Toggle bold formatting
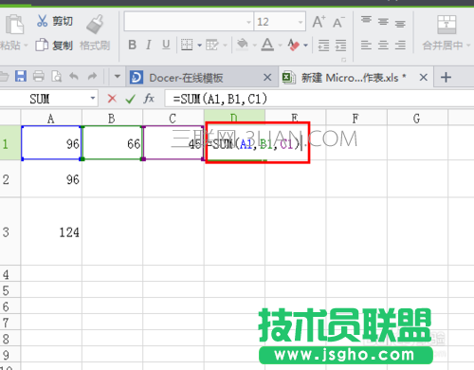Viewport: 474px width, 370px height. coord(133,46)
